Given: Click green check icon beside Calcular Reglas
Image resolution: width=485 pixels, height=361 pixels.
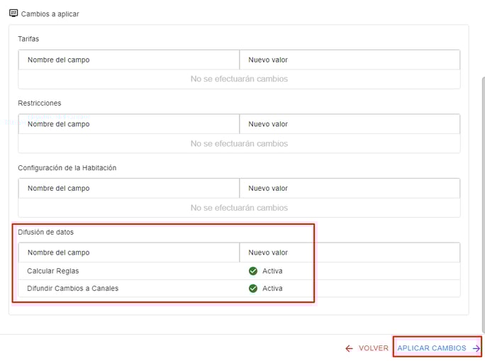Looking at the screenshot, I should point(253,271).
